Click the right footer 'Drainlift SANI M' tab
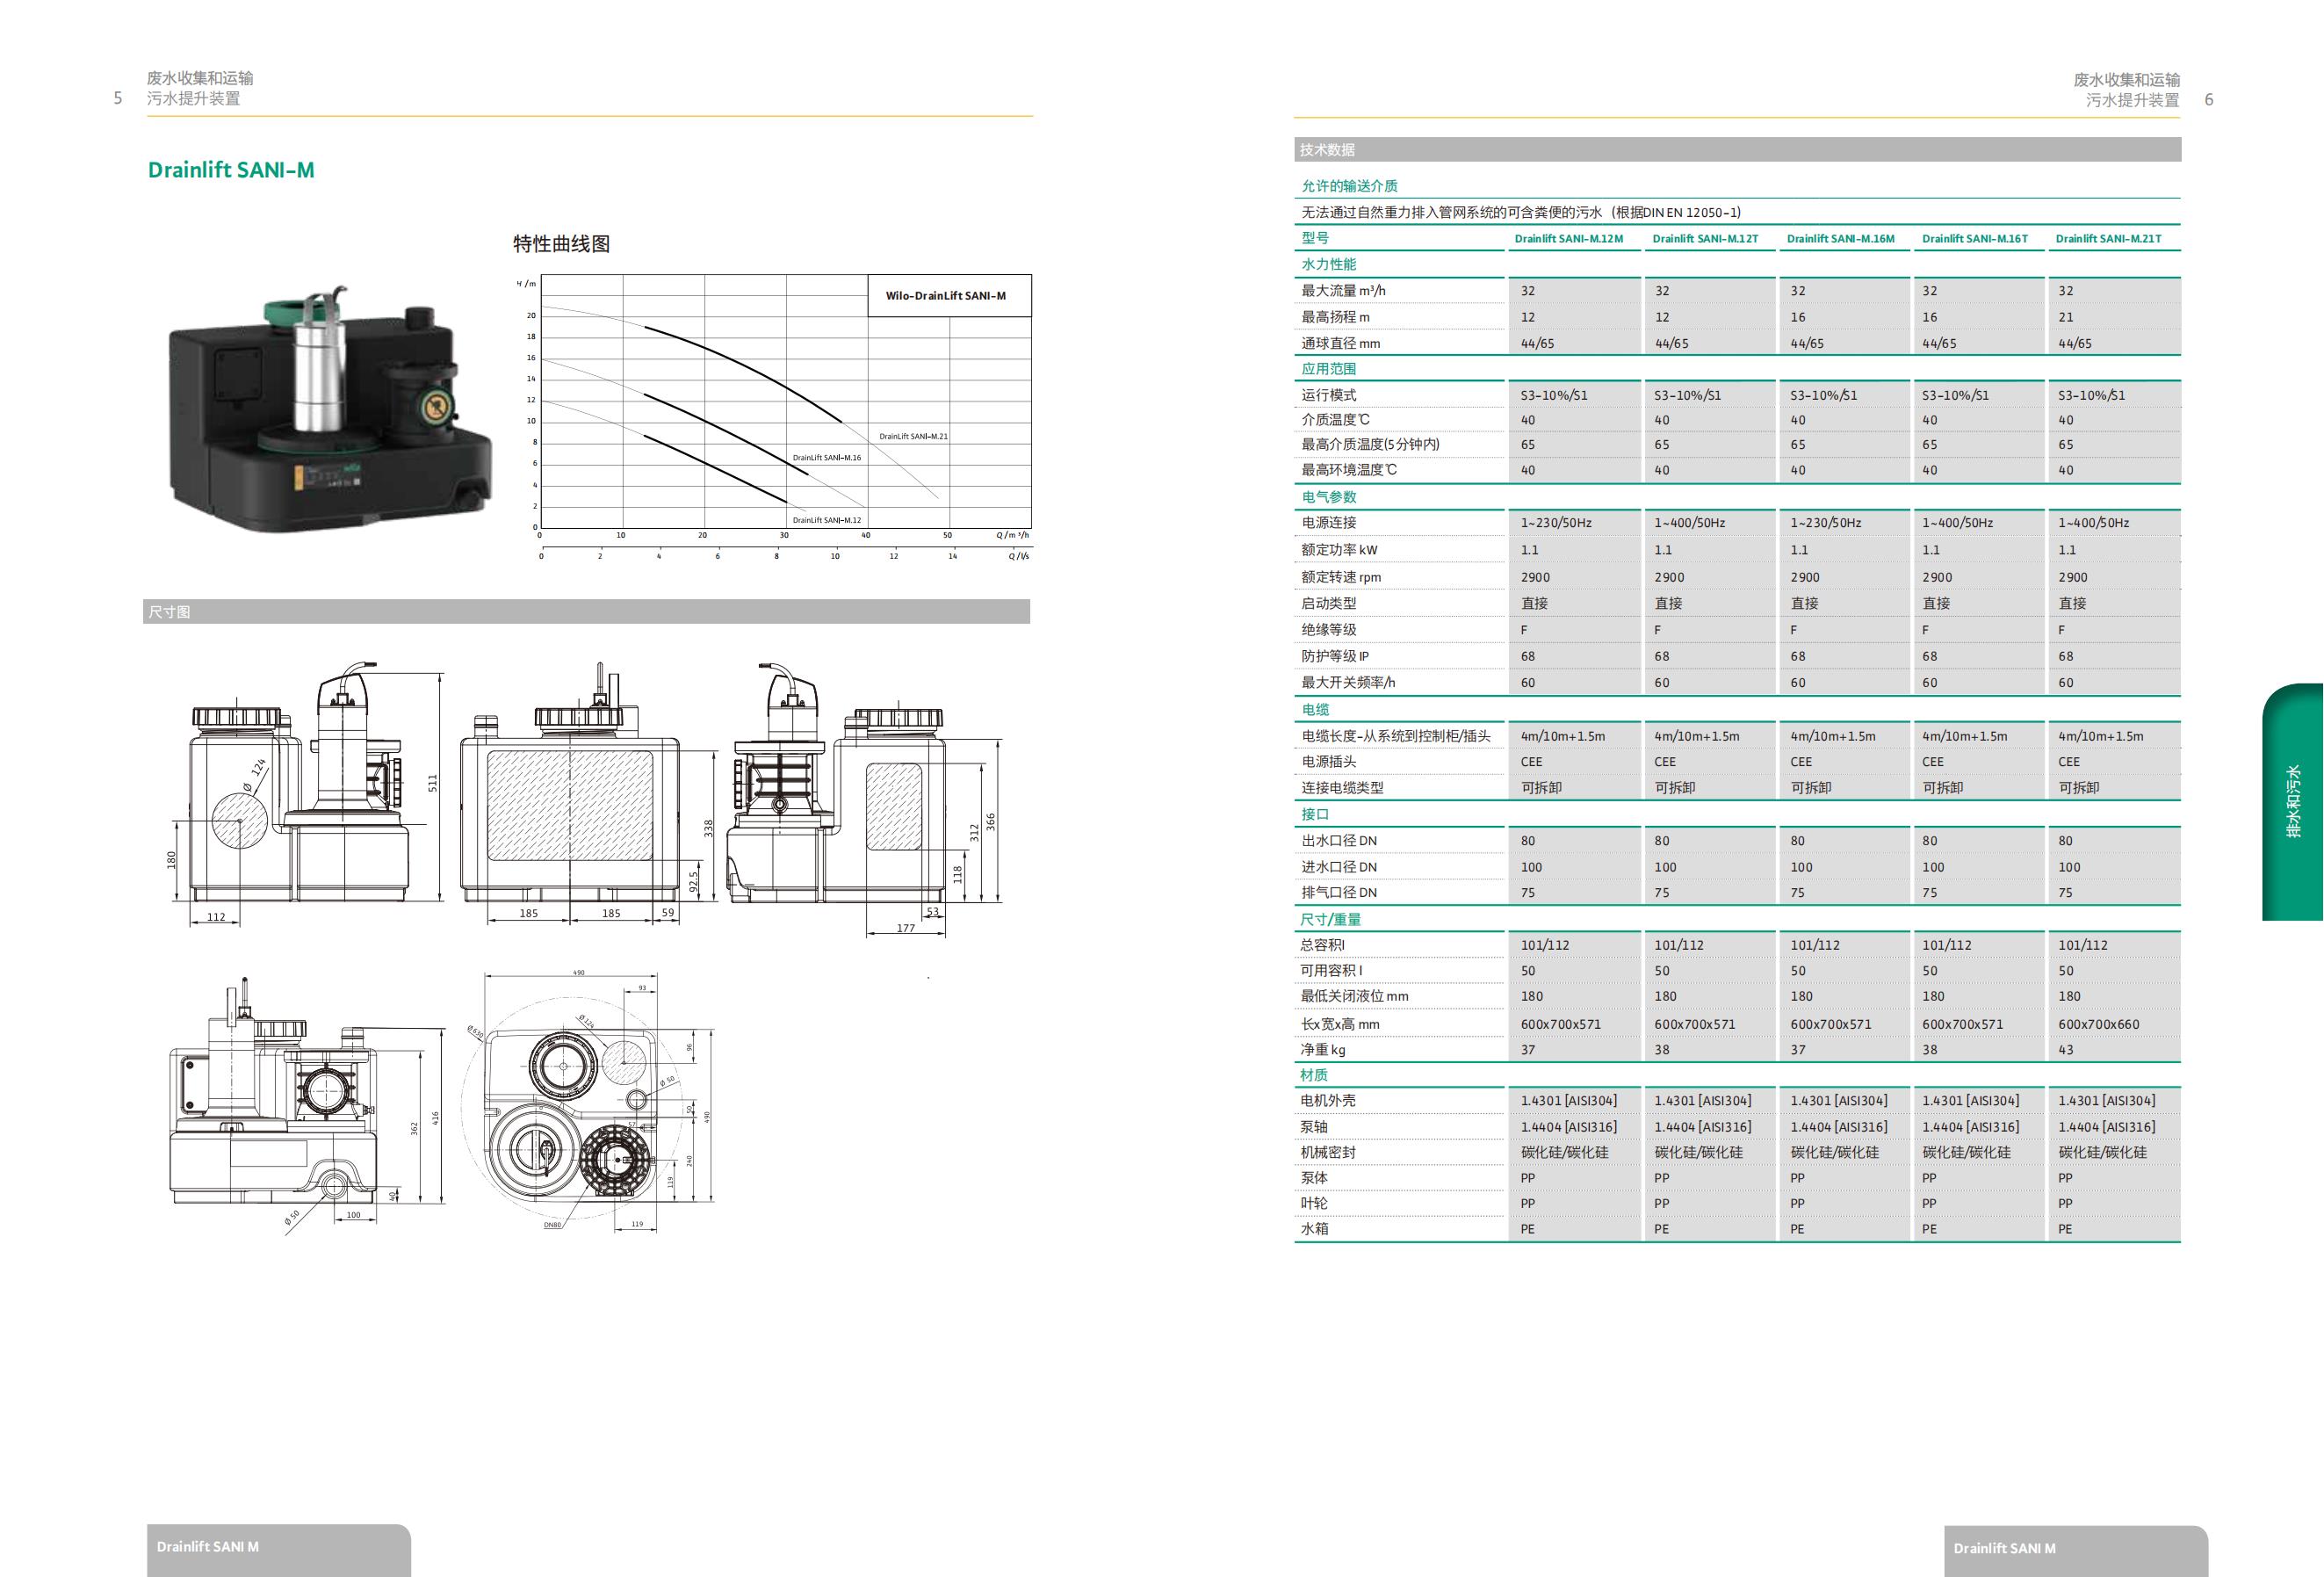The image size is (2324, 1577). click(x=2076, y=1551)
